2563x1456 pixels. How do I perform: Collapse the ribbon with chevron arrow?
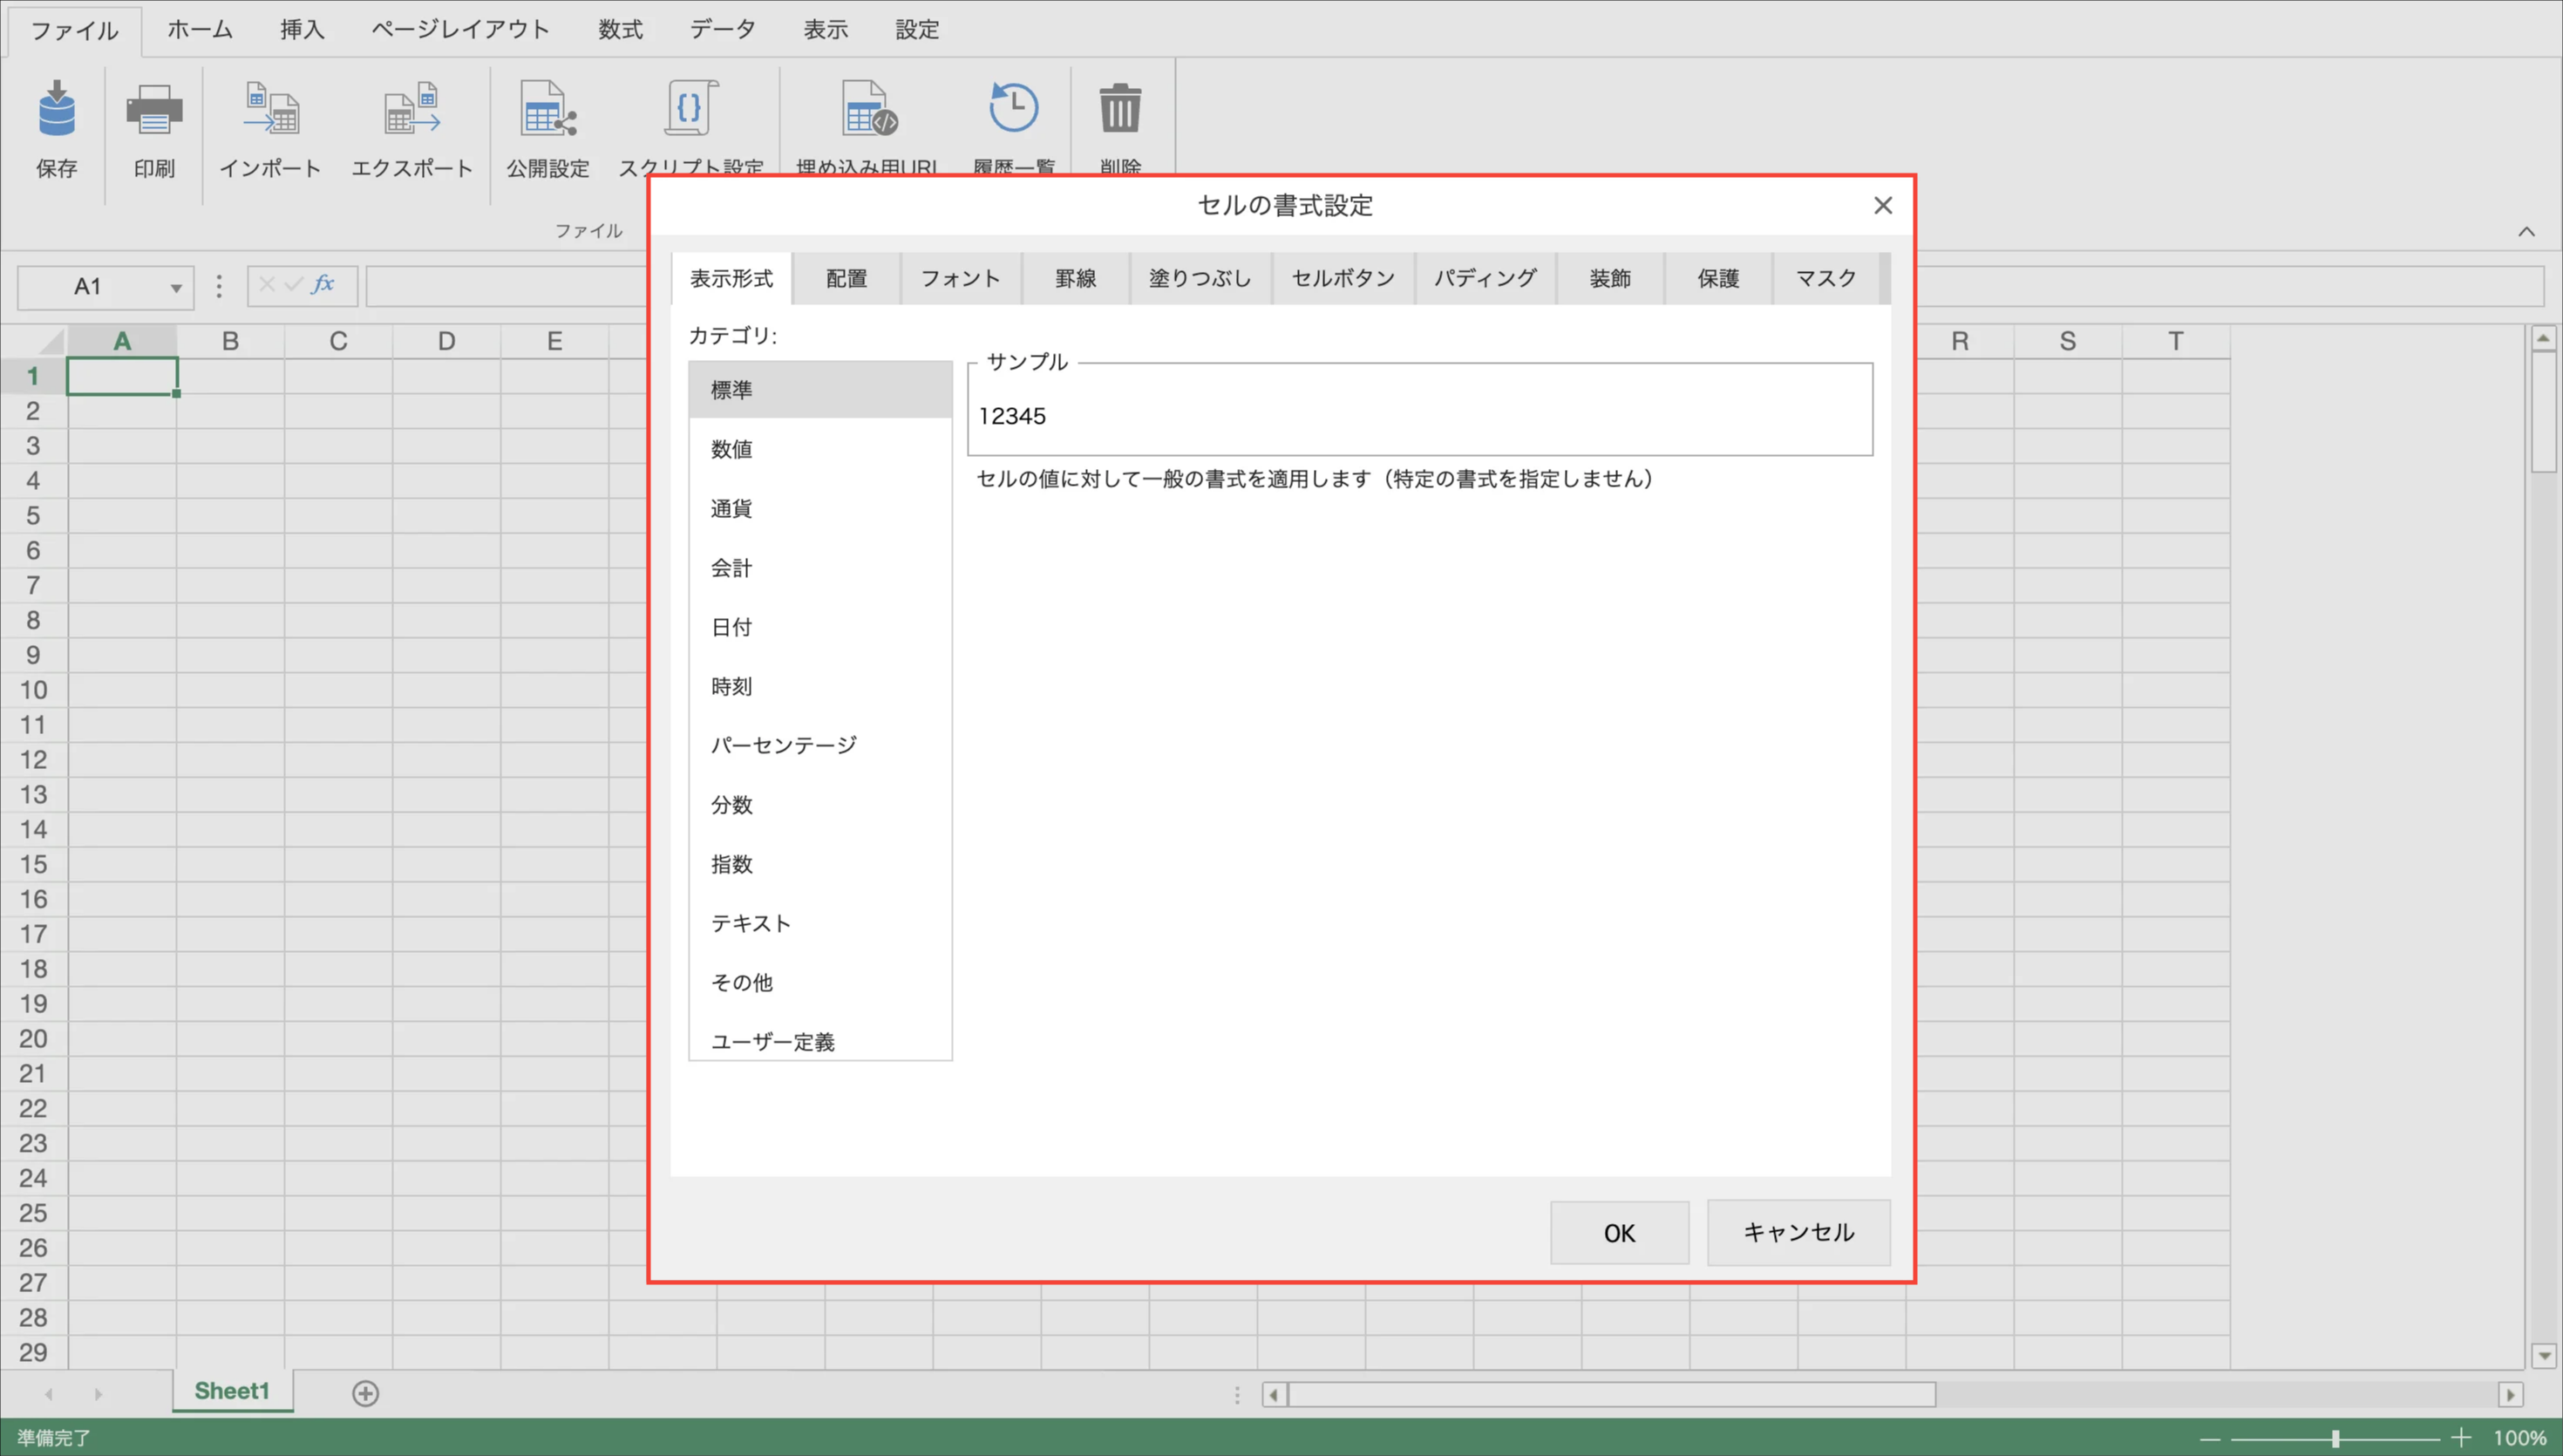click(x=2526, y=232)
